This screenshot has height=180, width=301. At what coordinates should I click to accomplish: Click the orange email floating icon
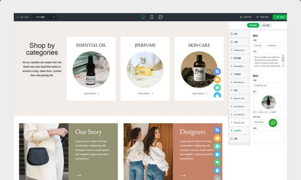[217, 80]
